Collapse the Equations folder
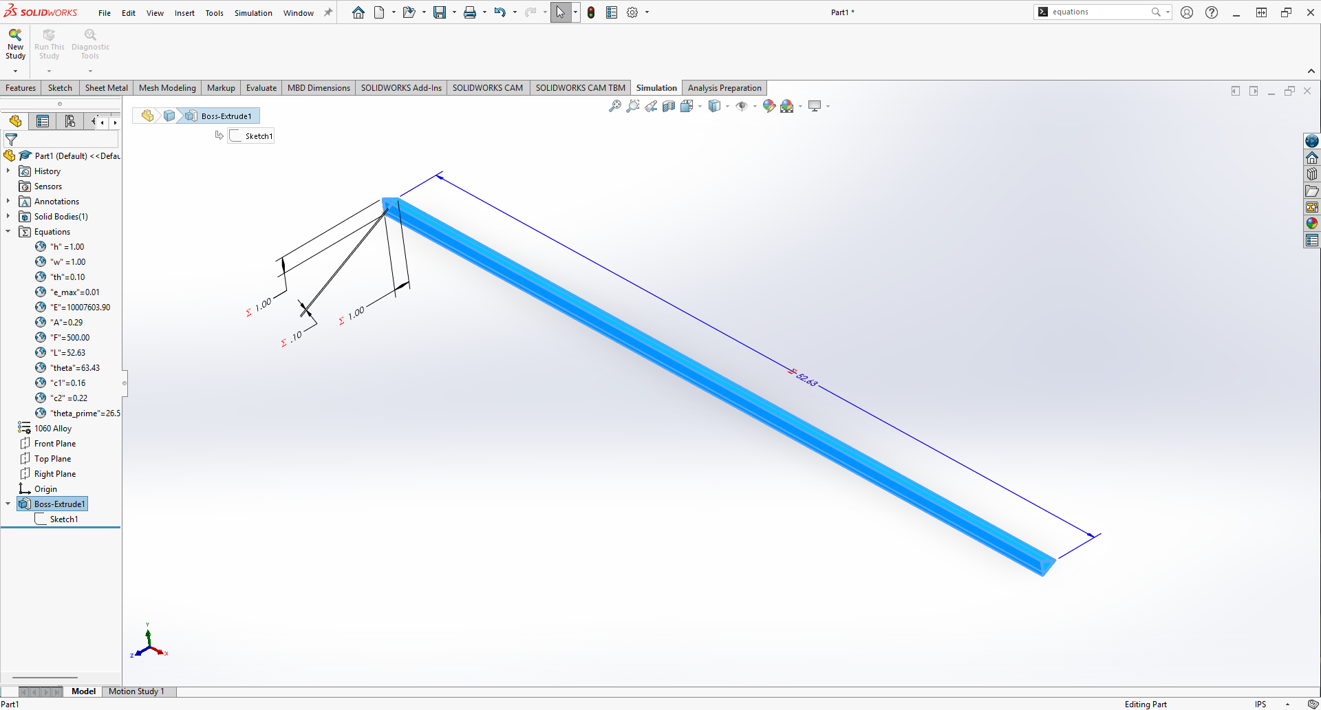1321x710 pixels. coord(8,231)
